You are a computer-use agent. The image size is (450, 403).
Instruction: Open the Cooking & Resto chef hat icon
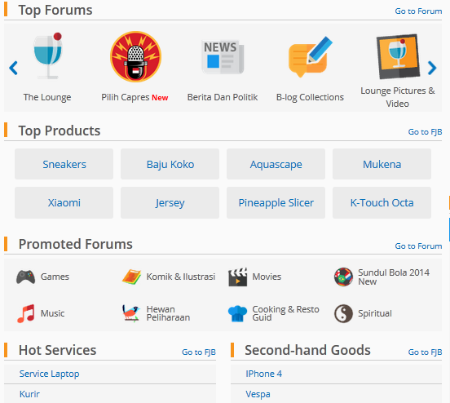[x=237, y=313]
